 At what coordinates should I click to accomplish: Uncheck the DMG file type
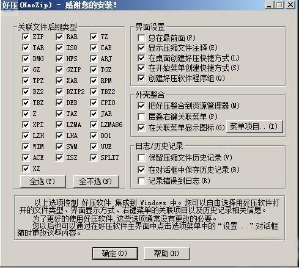[26, 59]
